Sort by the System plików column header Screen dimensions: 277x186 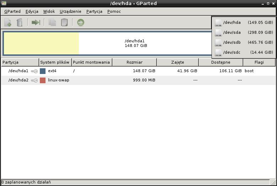click(x=55, y=62)
